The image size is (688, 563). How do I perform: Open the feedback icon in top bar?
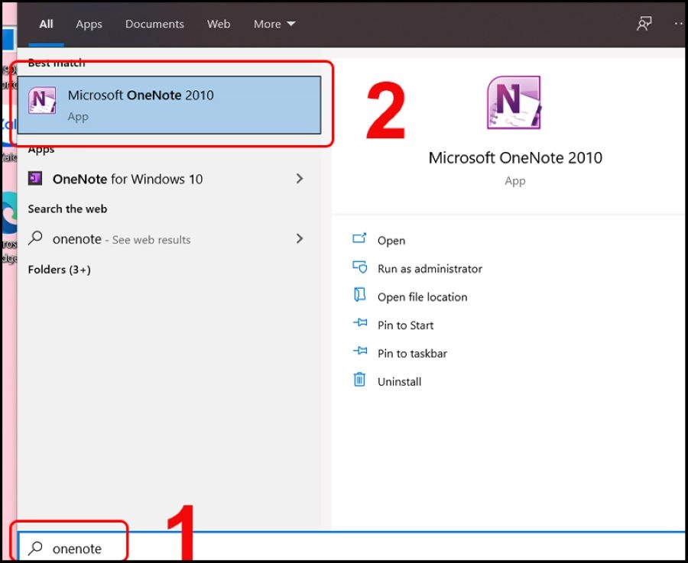pos(644,24)
